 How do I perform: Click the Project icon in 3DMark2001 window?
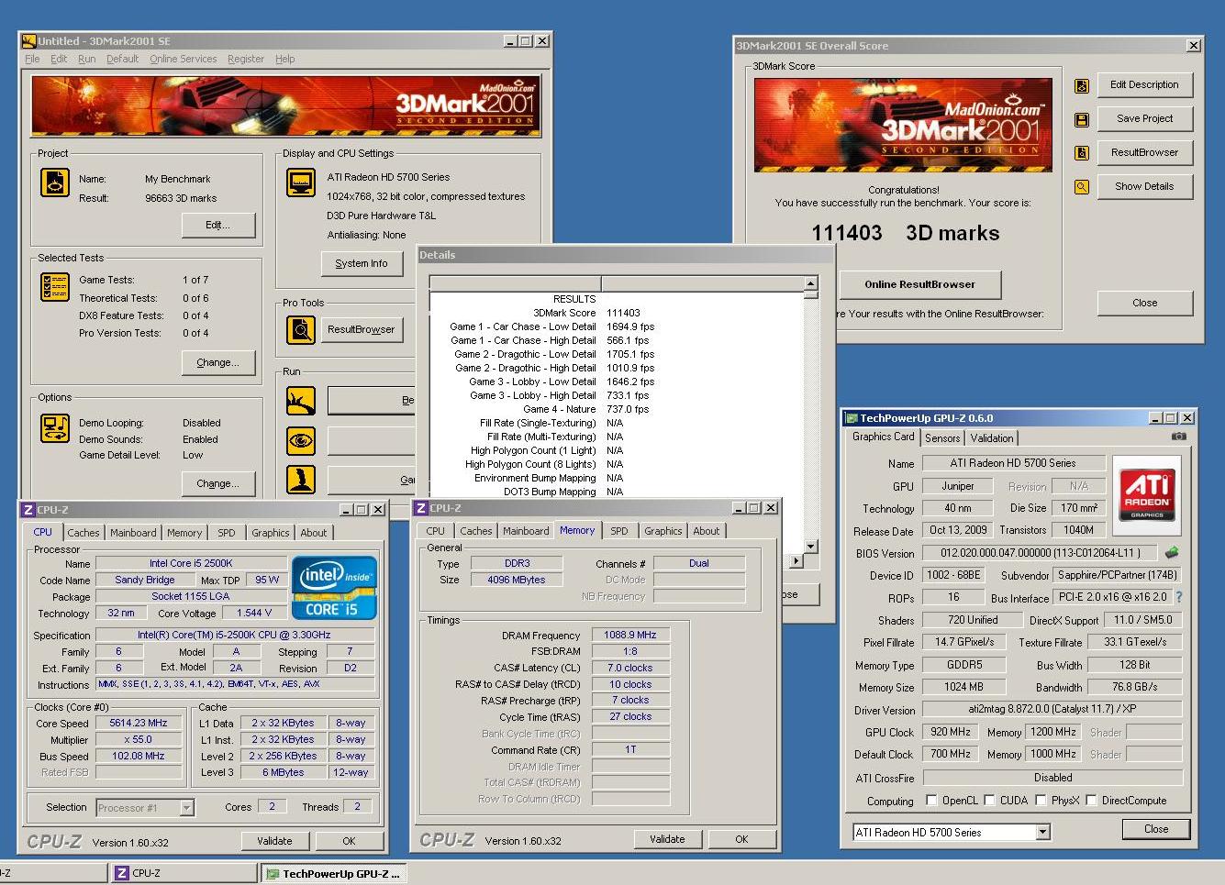54,183
